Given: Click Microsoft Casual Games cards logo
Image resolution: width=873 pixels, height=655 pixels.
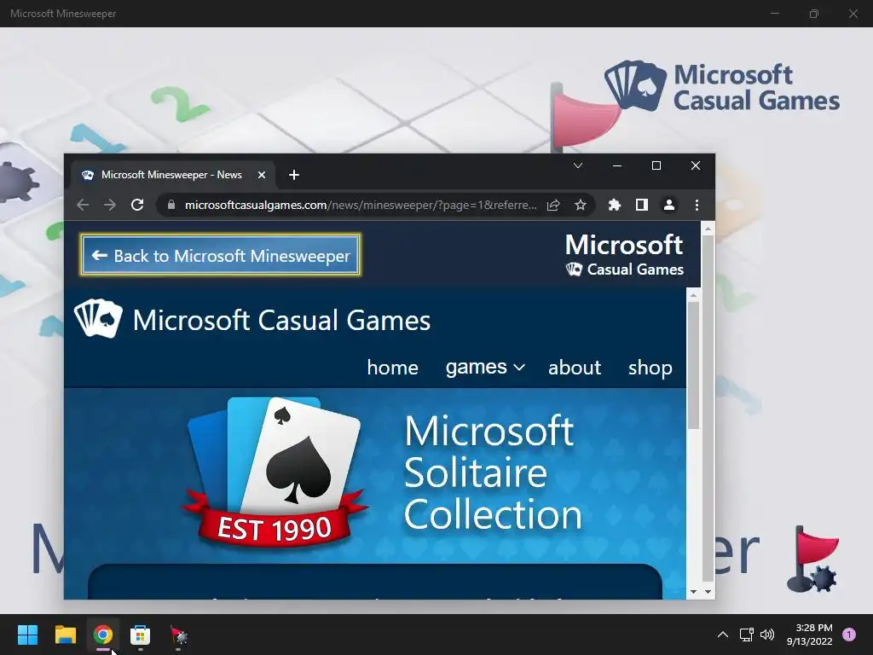Looking at the screenshot, I should point(98,319).
